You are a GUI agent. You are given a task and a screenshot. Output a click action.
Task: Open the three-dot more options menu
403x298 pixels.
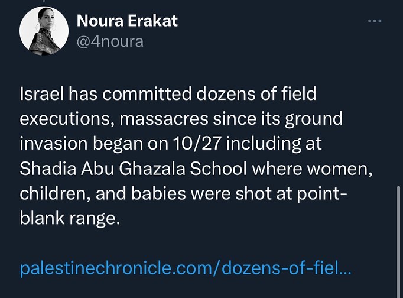tap(375, 21)
